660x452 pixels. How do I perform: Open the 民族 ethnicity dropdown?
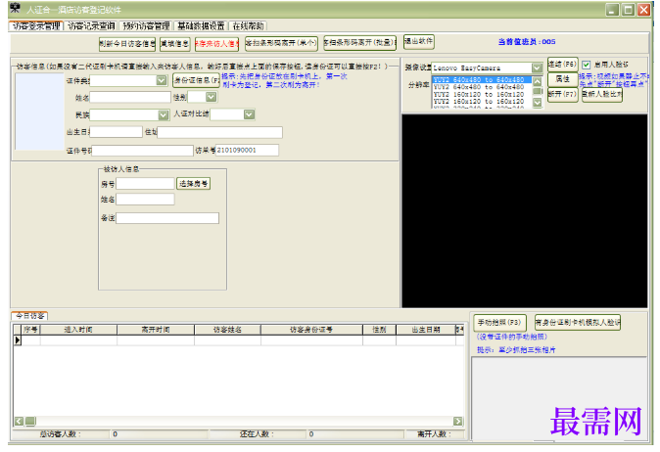coord(164,115)
